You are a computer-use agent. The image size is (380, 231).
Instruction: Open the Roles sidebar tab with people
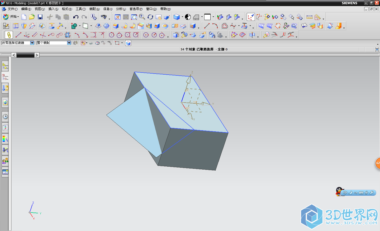[x=5, y=161]
